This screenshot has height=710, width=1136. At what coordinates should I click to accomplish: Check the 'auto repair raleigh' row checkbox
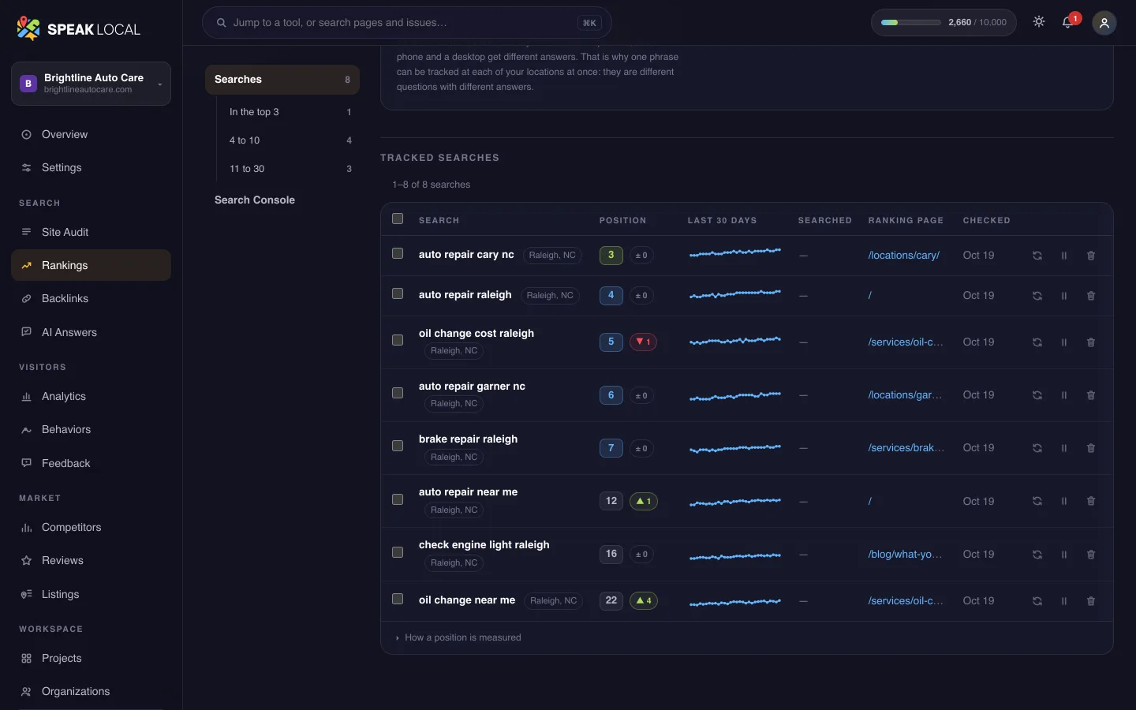tap(398, 293)
